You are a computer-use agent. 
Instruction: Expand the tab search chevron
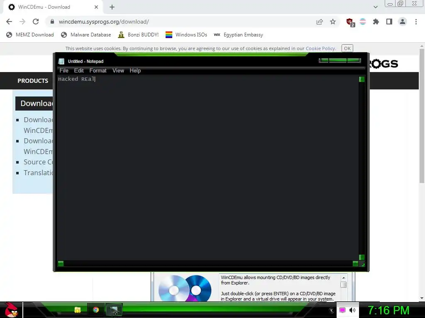pos(375,7)
